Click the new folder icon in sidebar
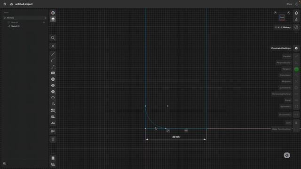The width and height of the screenshot is (301, 169). [5, 164]
